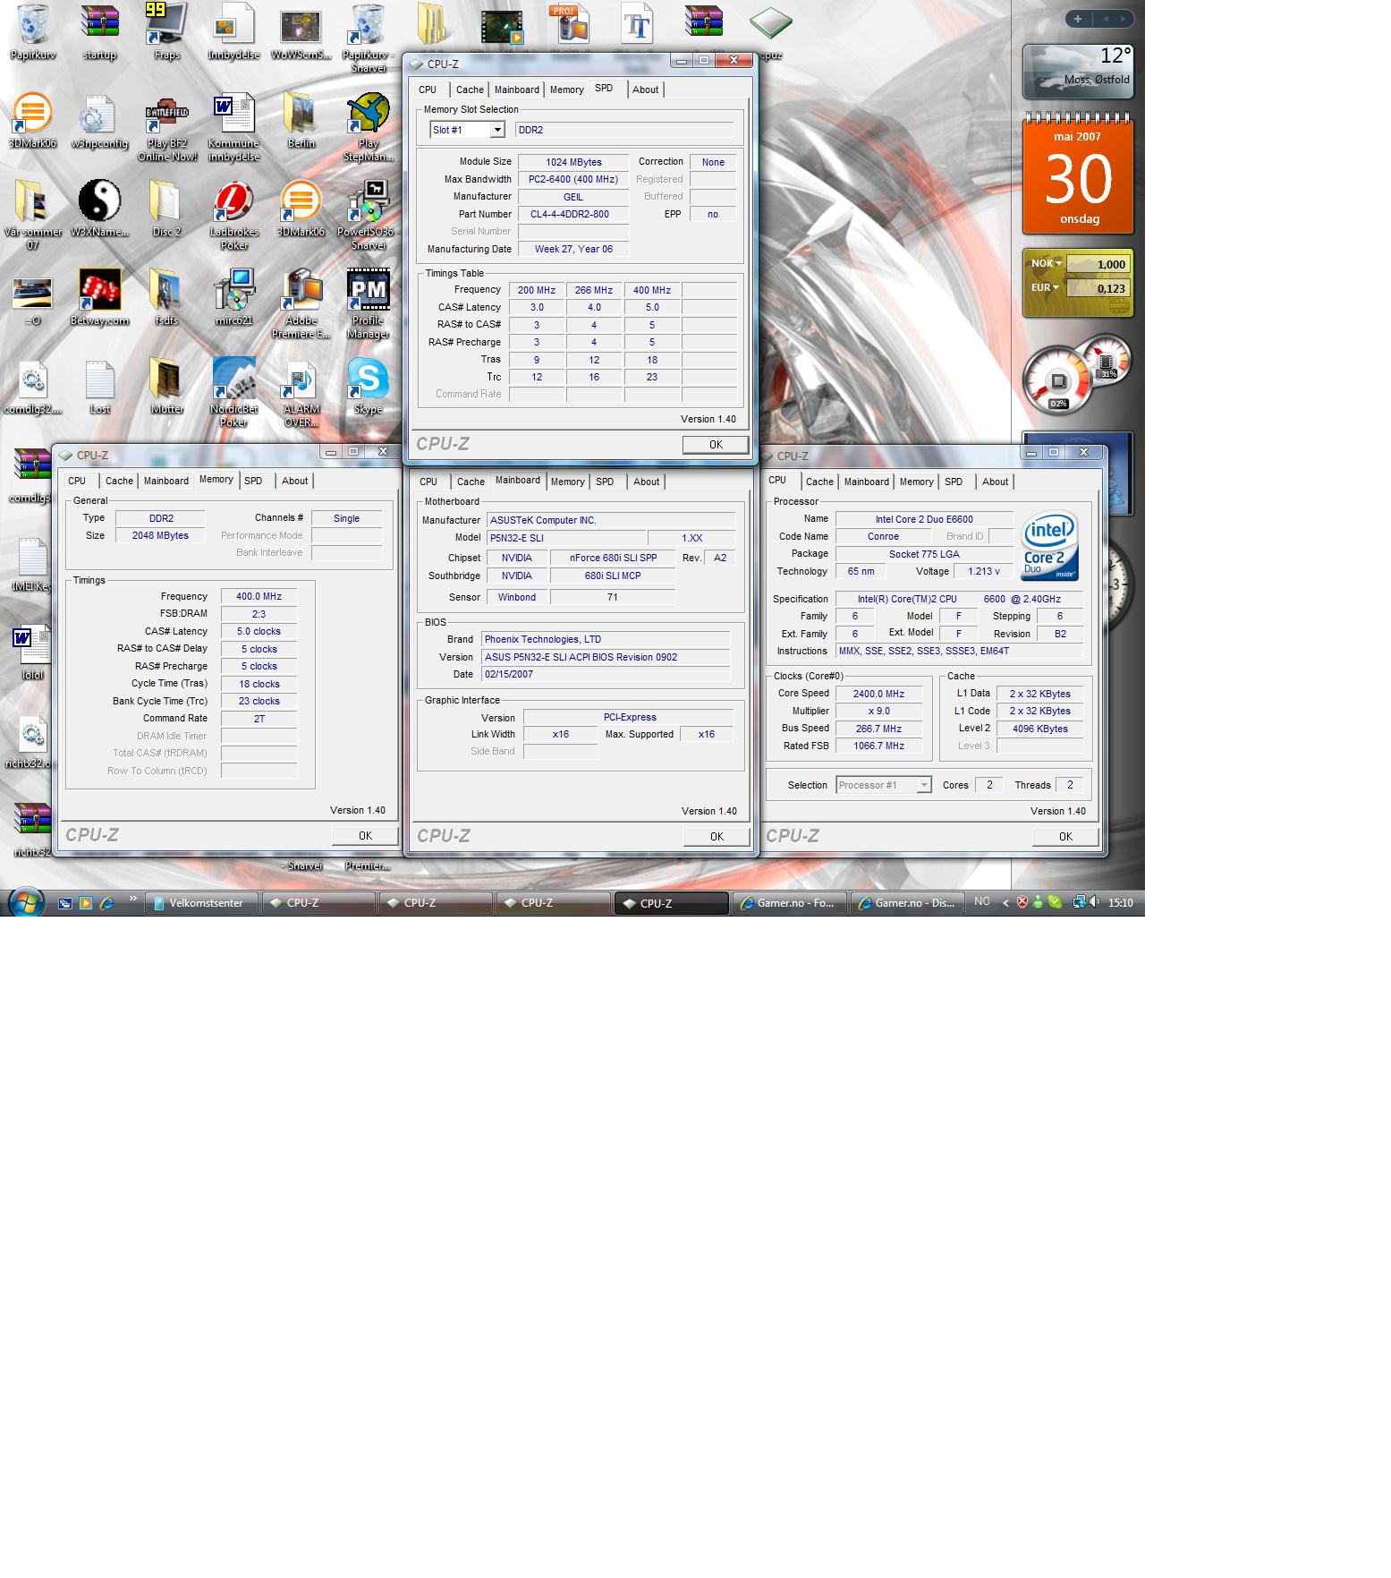Viewport: 1391px width, 1578px height.
Task: Expand quick launch overflow chevron
Action: click(x=133, y=899)
